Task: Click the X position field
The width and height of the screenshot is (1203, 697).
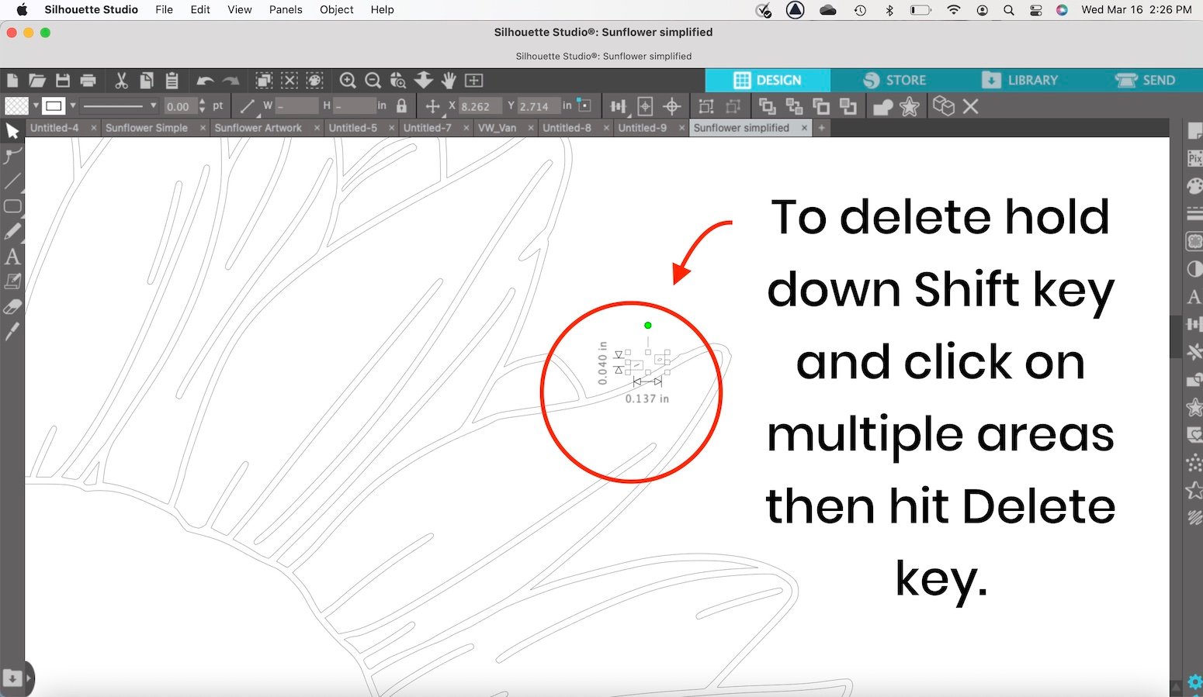Action: click(x=479, y=106)
